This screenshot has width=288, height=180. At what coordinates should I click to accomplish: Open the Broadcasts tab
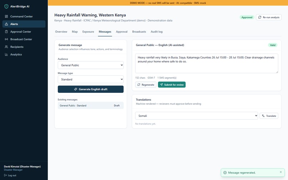[x=139, y=31]
